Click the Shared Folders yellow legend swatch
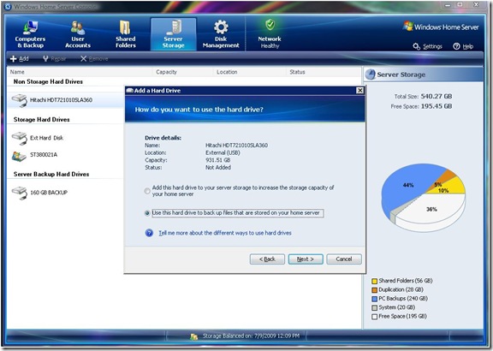Image resolution: width=493 pixels, height=351 pixels. pos(374,281)
